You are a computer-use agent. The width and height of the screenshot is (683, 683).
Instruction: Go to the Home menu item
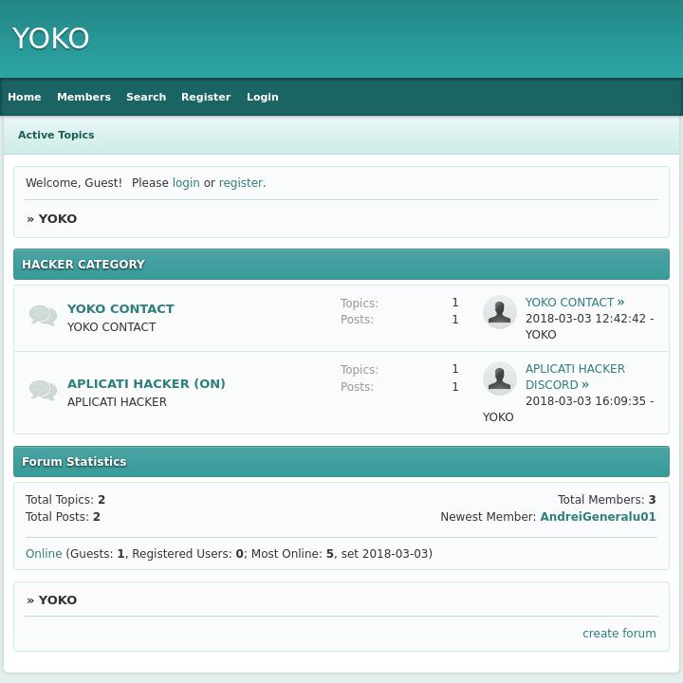click(25, 97)
